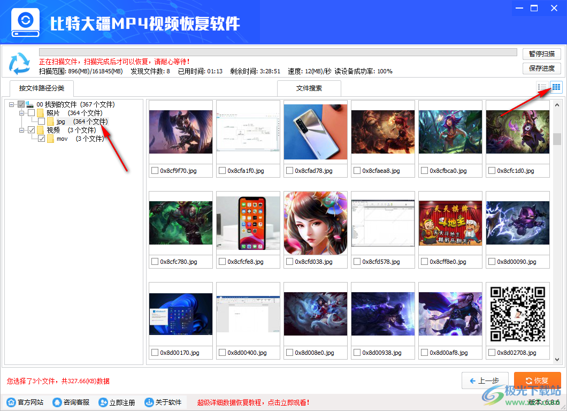The image size is (567, 411).
Task: Open the 咨询客服 support icon
Action: [57, 402]
